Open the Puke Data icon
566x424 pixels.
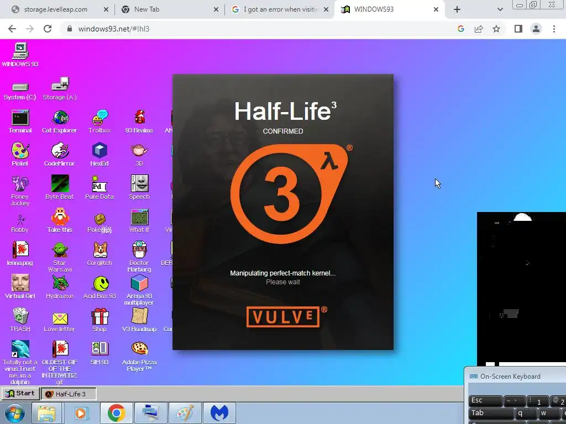click(x=99, y=188)
